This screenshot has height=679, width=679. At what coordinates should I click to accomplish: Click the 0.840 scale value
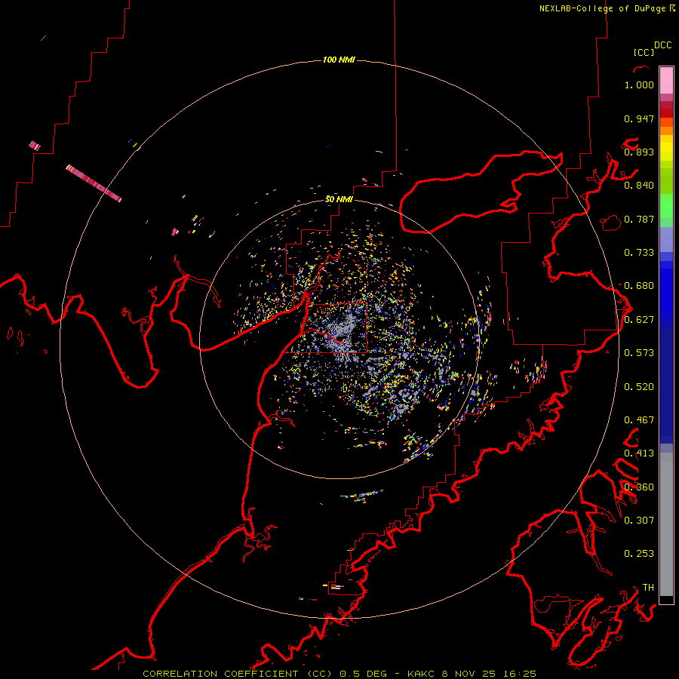639,186
